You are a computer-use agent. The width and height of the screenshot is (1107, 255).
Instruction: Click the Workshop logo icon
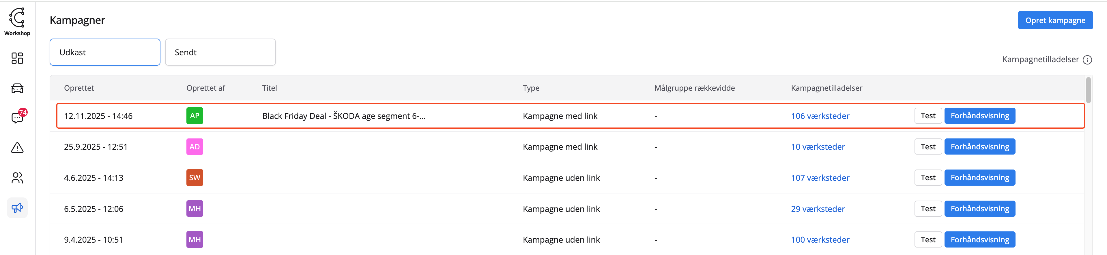(17, 18)
